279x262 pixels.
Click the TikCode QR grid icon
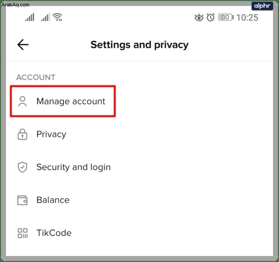[23, 233]
